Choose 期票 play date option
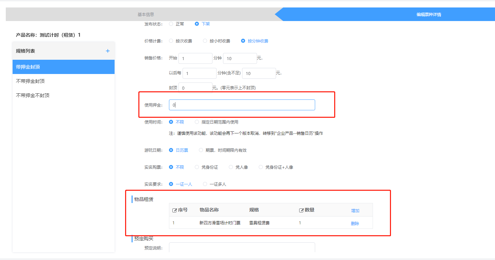Viewport: 495px width, 260px height. tap(201, 150)
